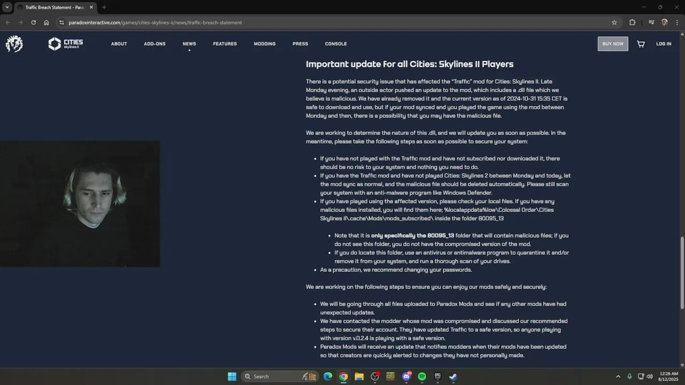Open the network status tray icon
This screenshot has width=685, height=385.
click(x=641, y=376)
